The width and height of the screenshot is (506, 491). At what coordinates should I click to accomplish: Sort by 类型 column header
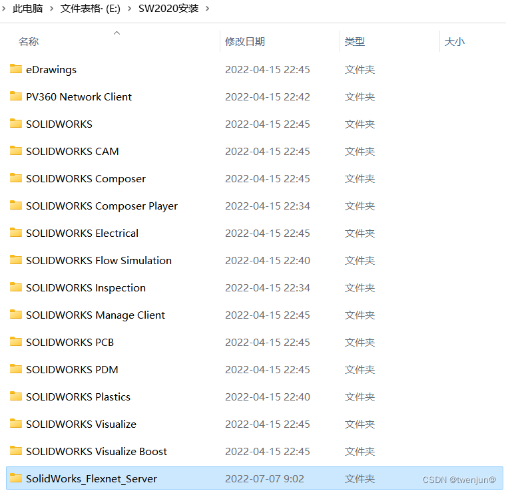click(355, 41)
